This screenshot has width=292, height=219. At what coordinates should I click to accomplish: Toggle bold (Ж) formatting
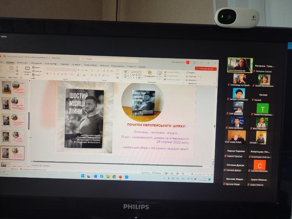pyautogui.click(x=47, y=74)
